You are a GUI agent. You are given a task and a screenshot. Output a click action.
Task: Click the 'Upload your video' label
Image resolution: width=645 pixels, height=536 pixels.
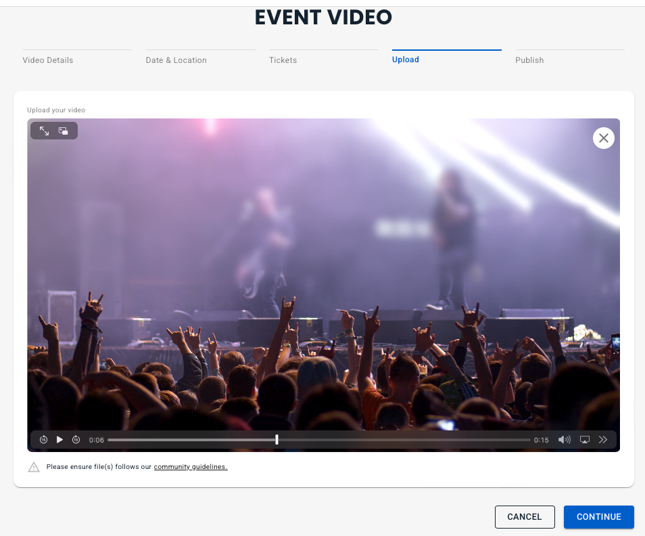(56, 110)
